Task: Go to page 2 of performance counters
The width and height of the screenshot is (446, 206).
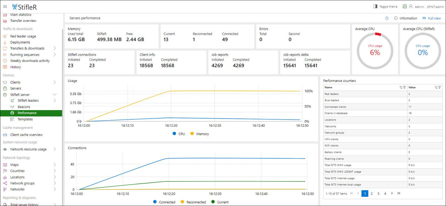Action: pos(372,193)
